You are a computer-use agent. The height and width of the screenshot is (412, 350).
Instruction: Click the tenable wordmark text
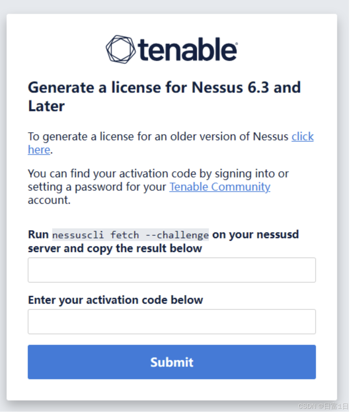pos(187,50)
